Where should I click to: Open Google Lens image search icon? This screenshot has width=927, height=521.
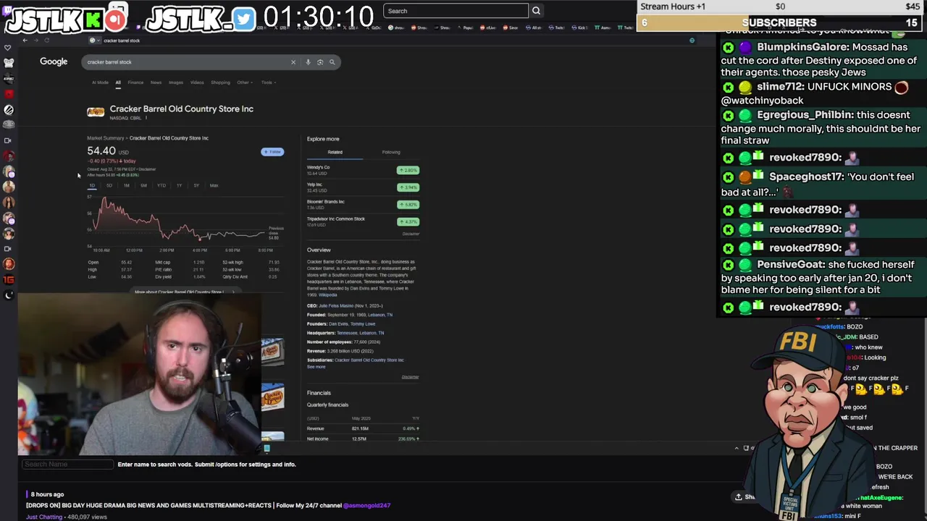coord(320,62)
